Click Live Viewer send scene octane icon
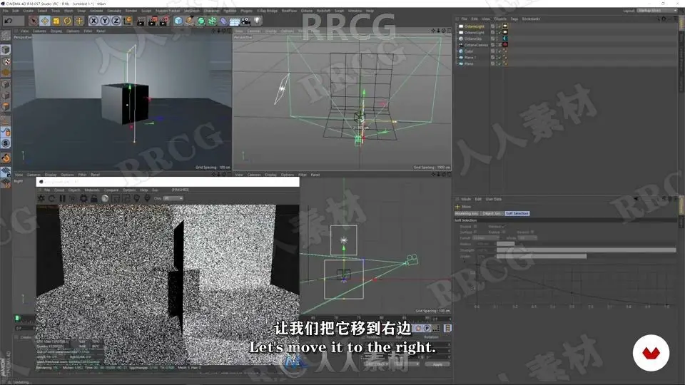The width and height of the screenshot is (685, 385). [41, 198]
